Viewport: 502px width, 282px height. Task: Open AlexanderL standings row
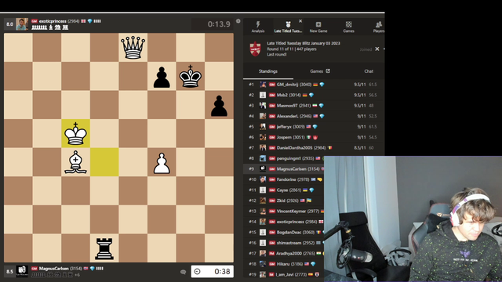(314, 116)
